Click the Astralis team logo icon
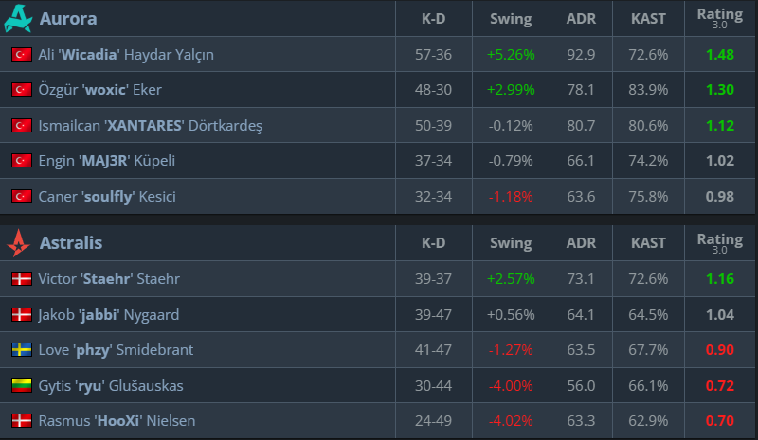The width and height of the screenshot is (758, 440). click(x=19, y=243)
